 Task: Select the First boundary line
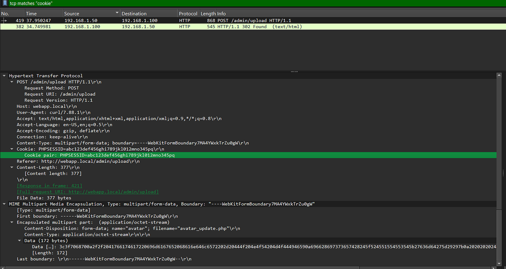tap(97, 216)
